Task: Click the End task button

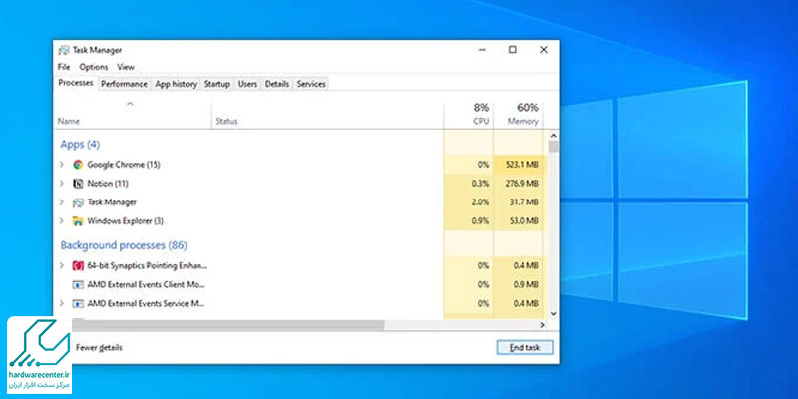Action: tap(525, 347)
